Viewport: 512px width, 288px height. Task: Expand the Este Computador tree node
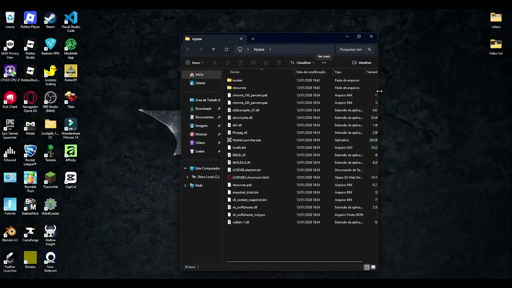coord(185,168)
